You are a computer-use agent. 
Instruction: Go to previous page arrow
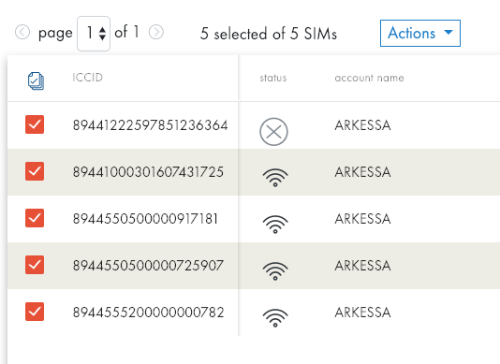(22, 32)
